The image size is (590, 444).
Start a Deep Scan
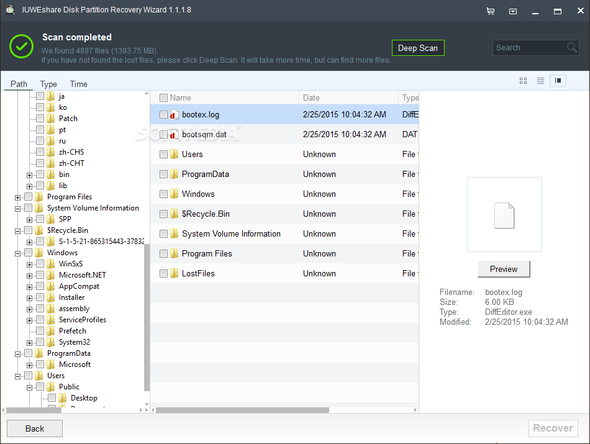(x=418, y=48)
